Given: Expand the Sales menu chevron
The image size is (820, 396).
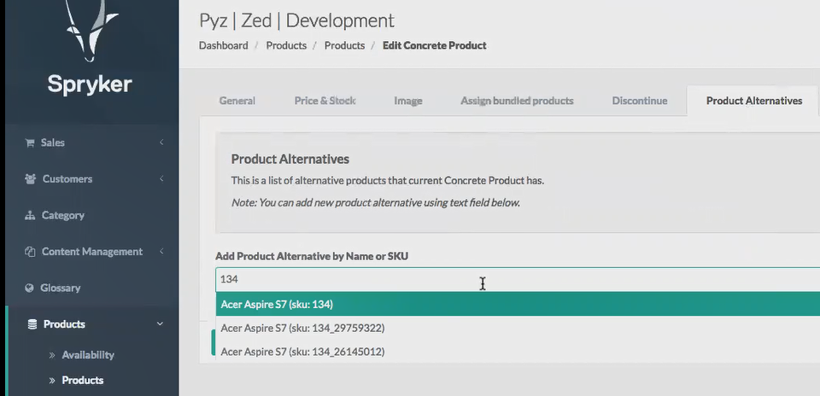Looking at the screenshot, I should click(161, 143).
